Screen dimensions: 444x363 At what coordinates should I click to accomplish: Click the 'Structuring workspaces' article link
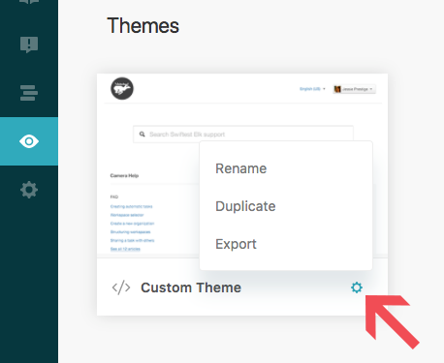(x=130, y=231)
